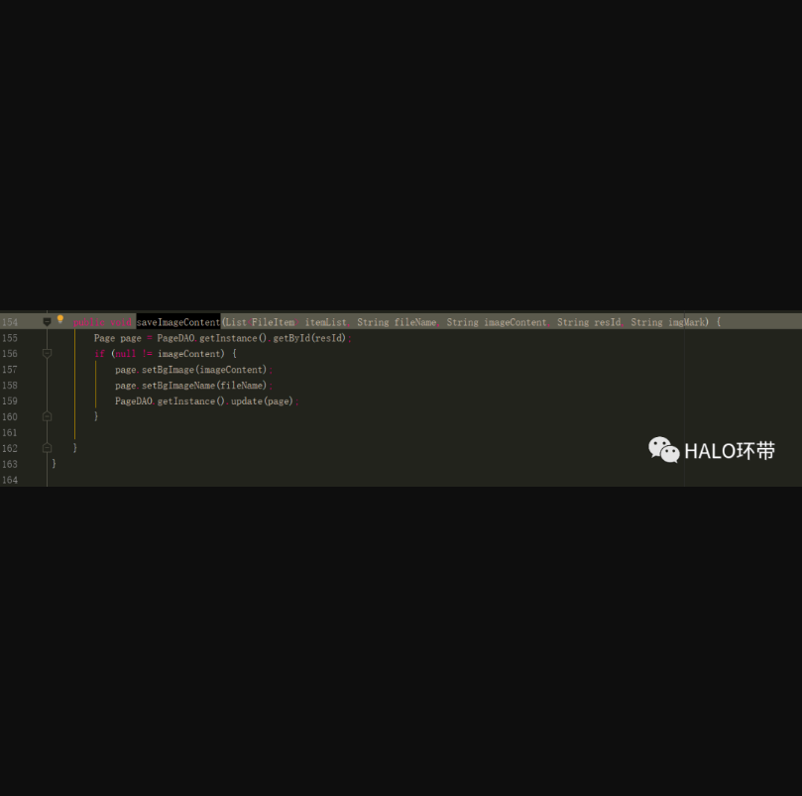802x796 pixels.
Task: Collapse the saveImageContent method fold marker
Action: pyautogui.click(x=47, y=322)
